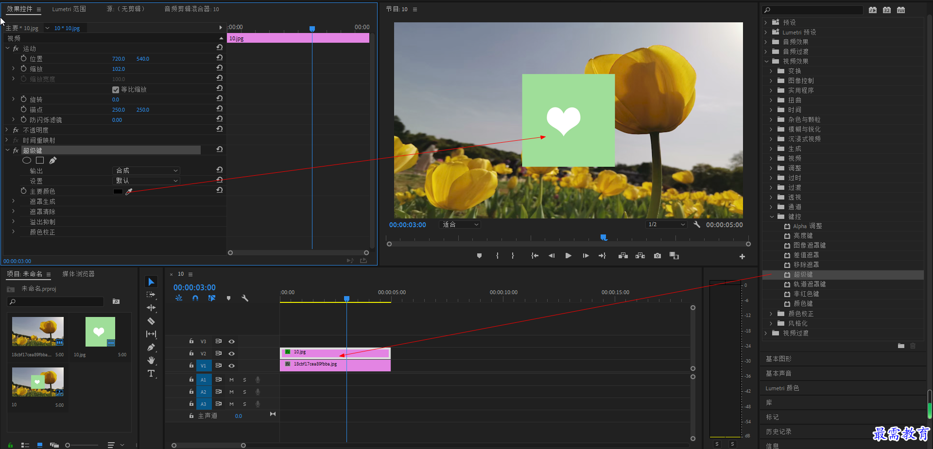Open the 输出 dropdown set to 合成
Viewport: 933px width, 449px height.
pos(146,170)
